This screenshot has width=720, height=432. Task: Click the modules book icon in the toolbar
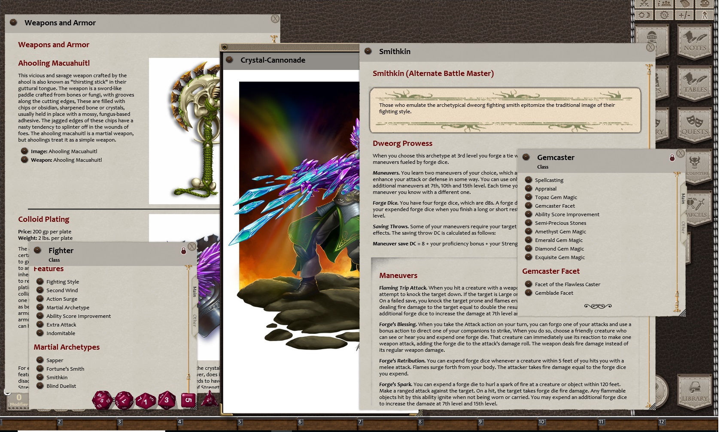(x=684, y=4)
